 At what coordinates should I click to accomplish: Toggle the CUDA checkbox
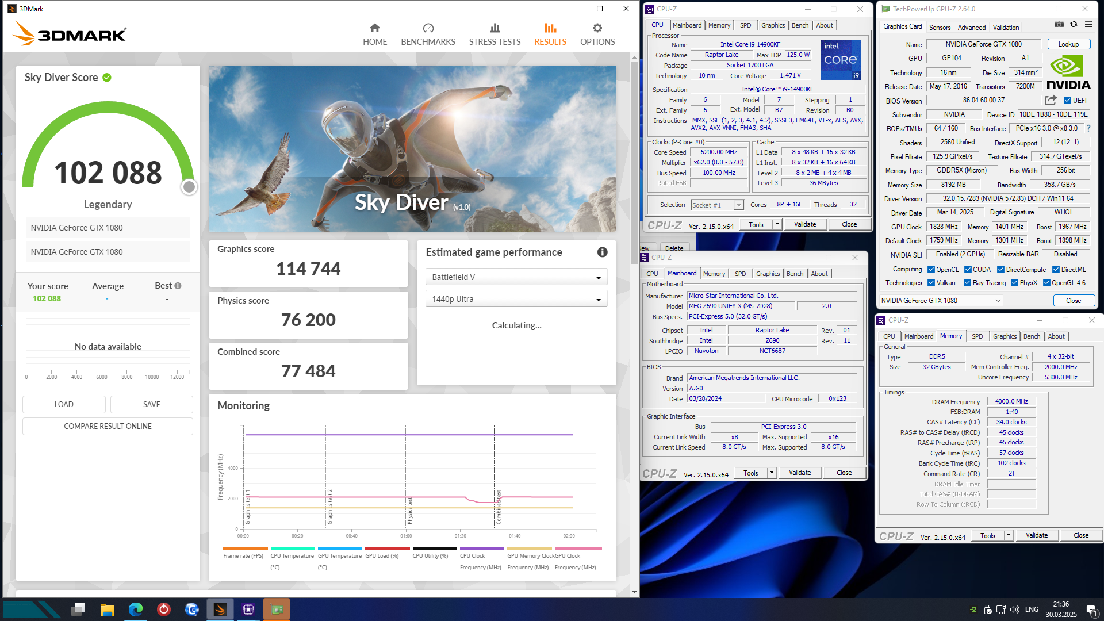click(968, 270)
